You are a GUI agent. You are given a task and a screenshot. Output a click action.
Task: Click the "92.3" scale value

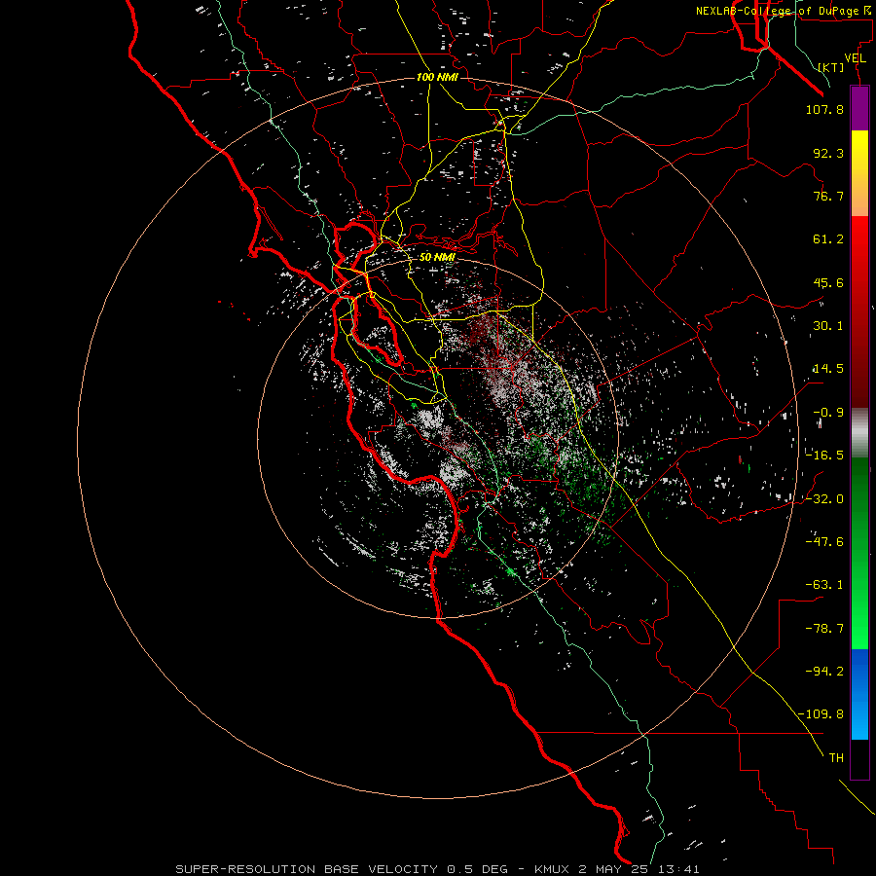tap(828, 153)
